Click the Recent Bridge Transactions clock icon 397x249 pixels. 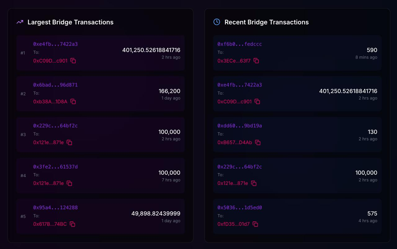coord(217,22)
